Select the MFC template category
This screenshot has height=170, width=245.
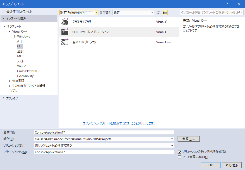[20, 56]
